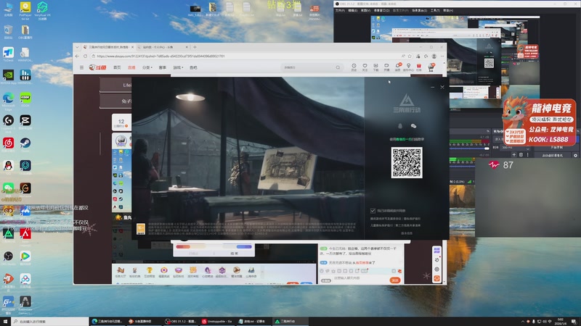Go back in the browser
Screen dimensions: 581x326
77,57
